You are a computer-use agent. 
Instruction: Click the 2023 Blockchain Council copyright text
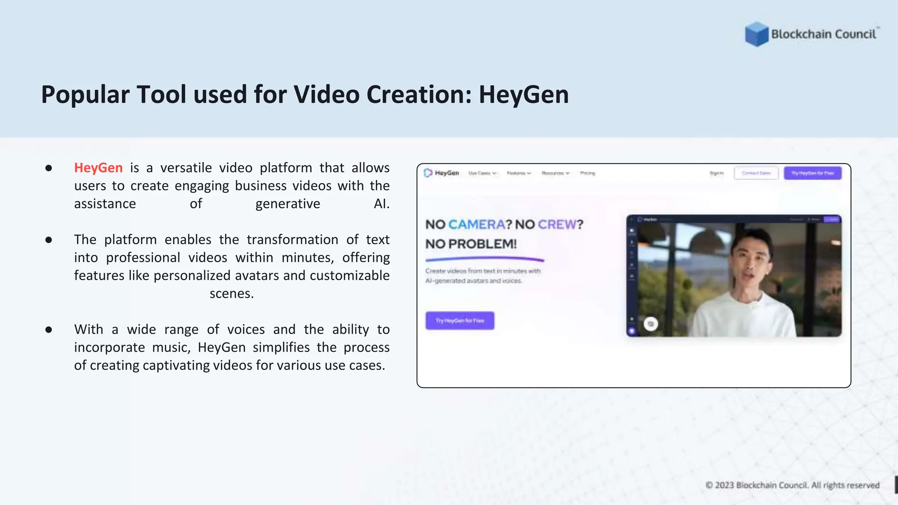point(792,485)
